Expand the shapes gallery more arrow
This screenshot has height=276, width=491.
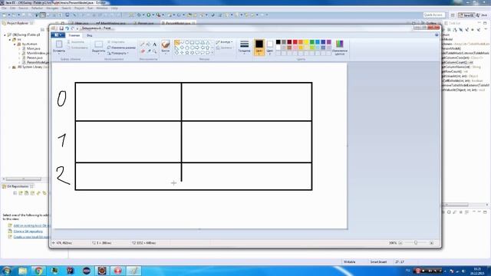click(213, 53)
